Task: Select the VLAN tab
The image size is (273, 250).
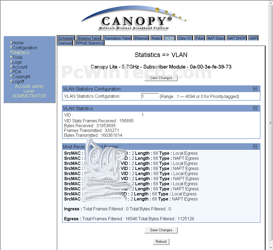Action: click(169, 38)
